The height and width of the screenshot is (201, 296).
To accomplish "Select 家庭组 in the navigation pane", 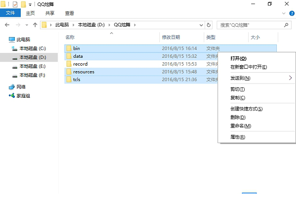I will pyautogui.click(x=23, y=96).
